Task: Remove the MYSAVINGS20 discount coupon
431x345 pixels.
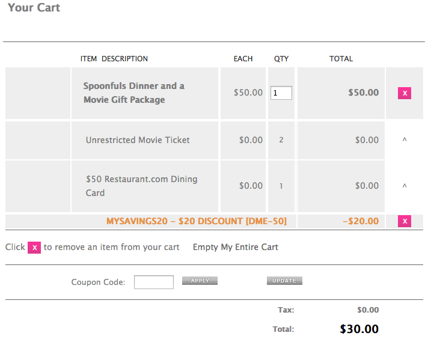Action: coord(405,221)
